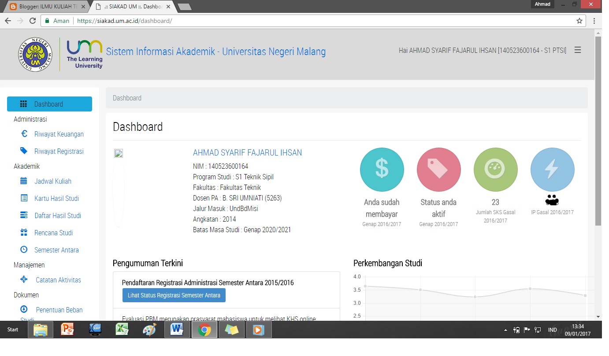Open the IND language selector in system tray
The height and width of the screenshot is (356, 609).
[552, 329]
